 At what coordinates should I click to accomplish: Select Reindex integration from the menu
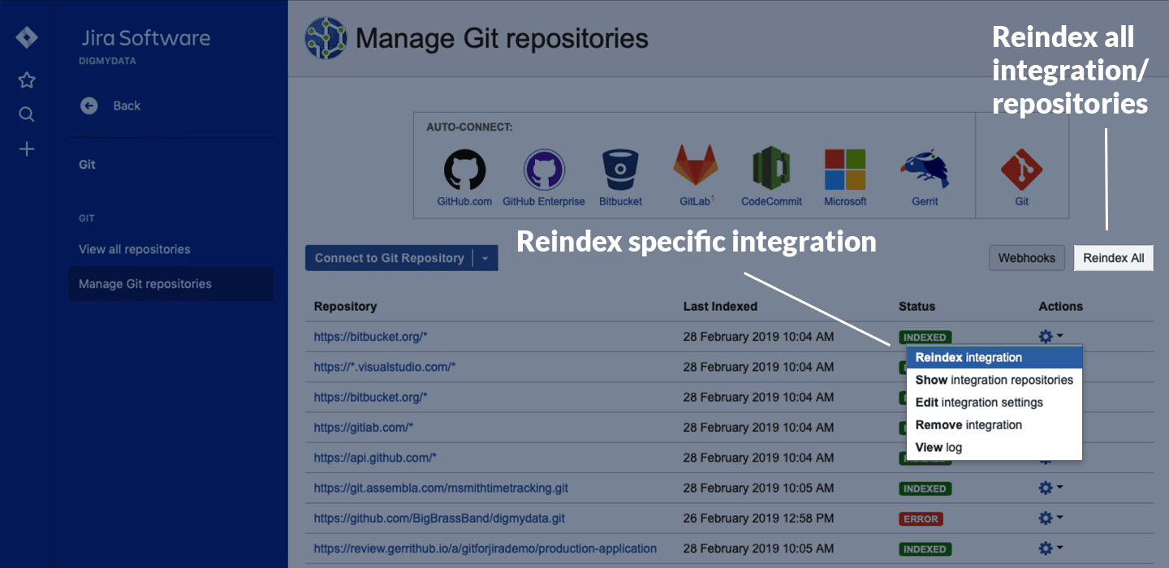click(968, 357)
